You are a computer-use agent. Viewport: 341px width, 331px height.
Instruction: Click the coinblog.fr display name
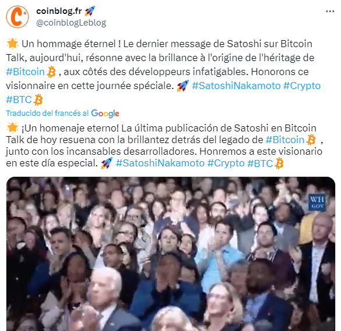pos(59,11)
